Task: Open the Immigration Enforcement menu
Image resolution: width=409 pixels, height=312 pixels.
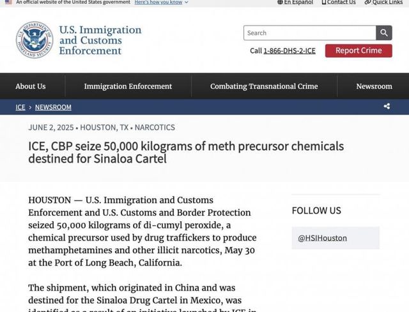Action: [x=128, y=86]
